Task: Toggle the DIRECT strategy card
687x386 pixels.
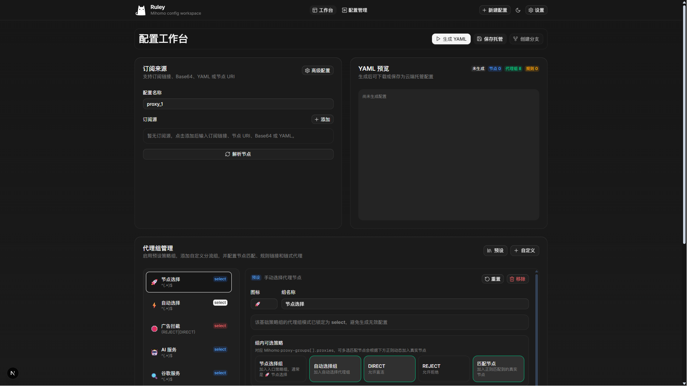Action: [x=389, y=369]
